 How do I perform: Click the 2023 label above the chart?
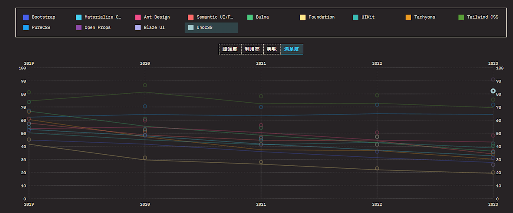[493, 63]
